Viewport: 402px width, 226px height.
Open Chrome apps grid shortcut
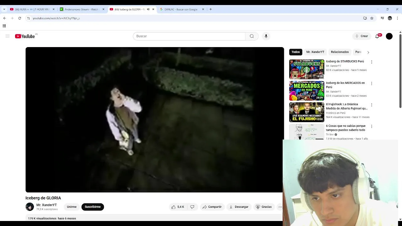[x=4, y=26]
